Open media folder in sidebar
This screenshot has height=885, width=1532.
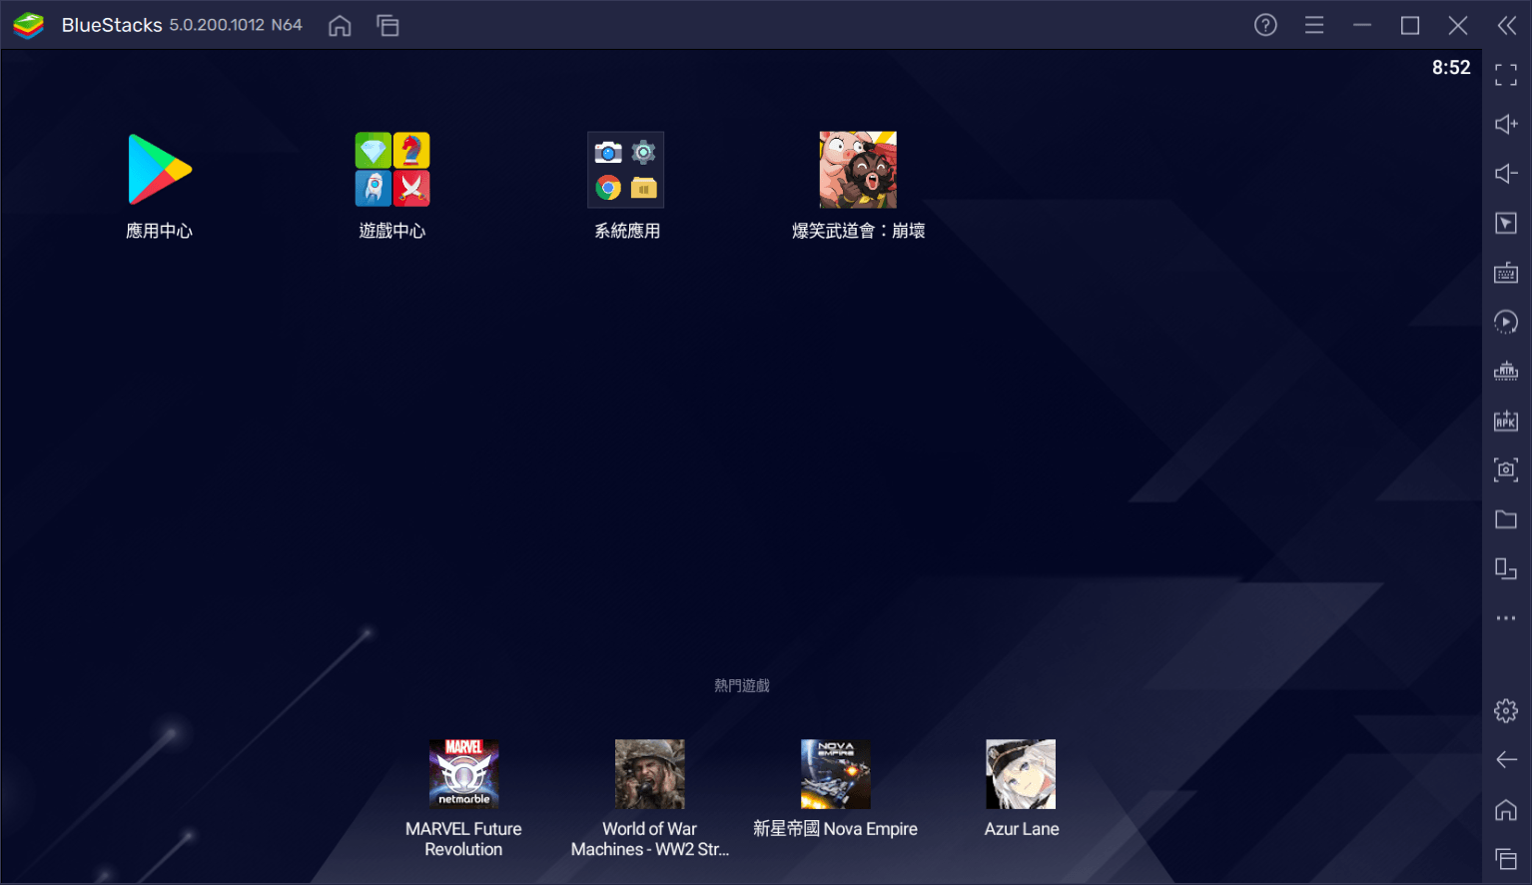[x=1506, y=519]
